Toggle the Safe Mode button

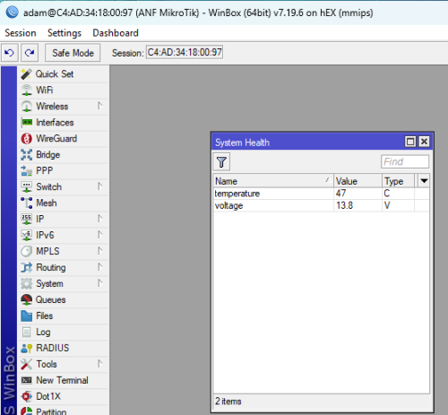[73, 53]
